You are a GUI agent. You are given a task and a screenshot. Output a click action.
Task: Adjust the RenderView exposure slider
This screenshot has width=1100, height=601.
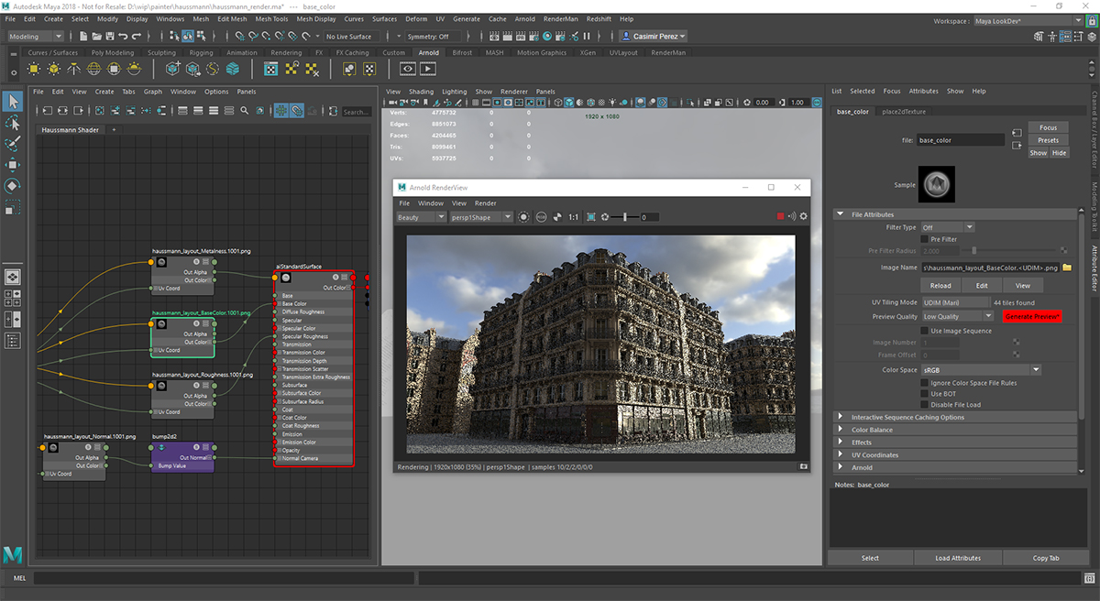point(625,217)
